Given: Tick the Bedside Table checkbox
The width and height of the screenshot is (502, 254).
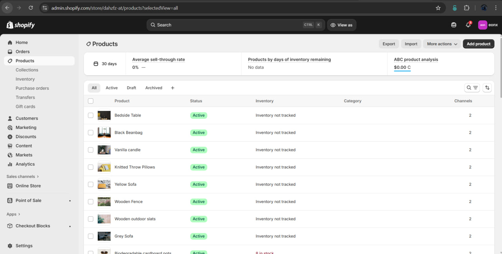Looking at the screenshot, I should click(91, 115).
